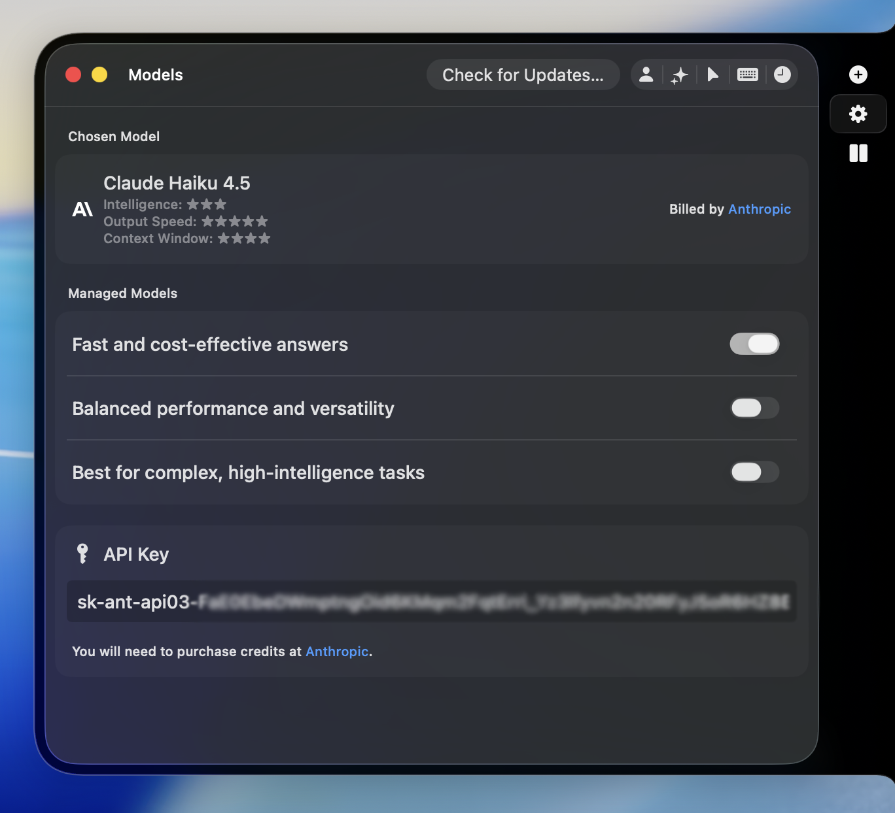Open the cursor pointer icon in toolbar

click(x=712, y=75)
